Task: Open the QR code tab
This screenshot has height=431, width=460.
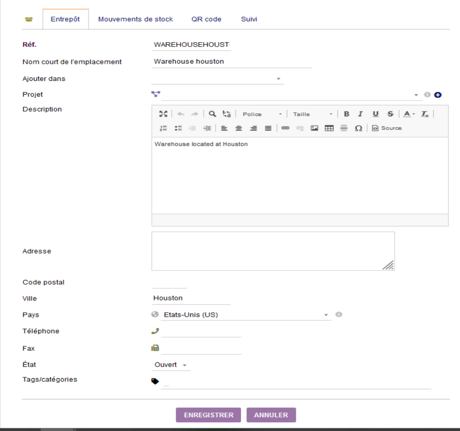Action: 206,19
